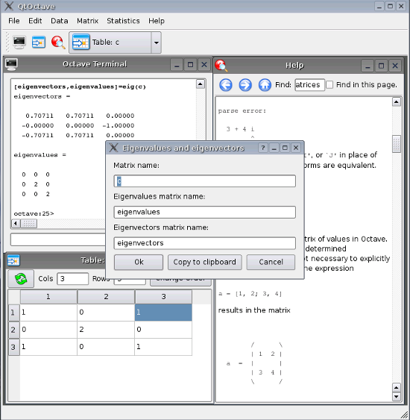Expand the Table: c dropdown arrow
This screenshot has width=410, height=420.
point(157,43)
